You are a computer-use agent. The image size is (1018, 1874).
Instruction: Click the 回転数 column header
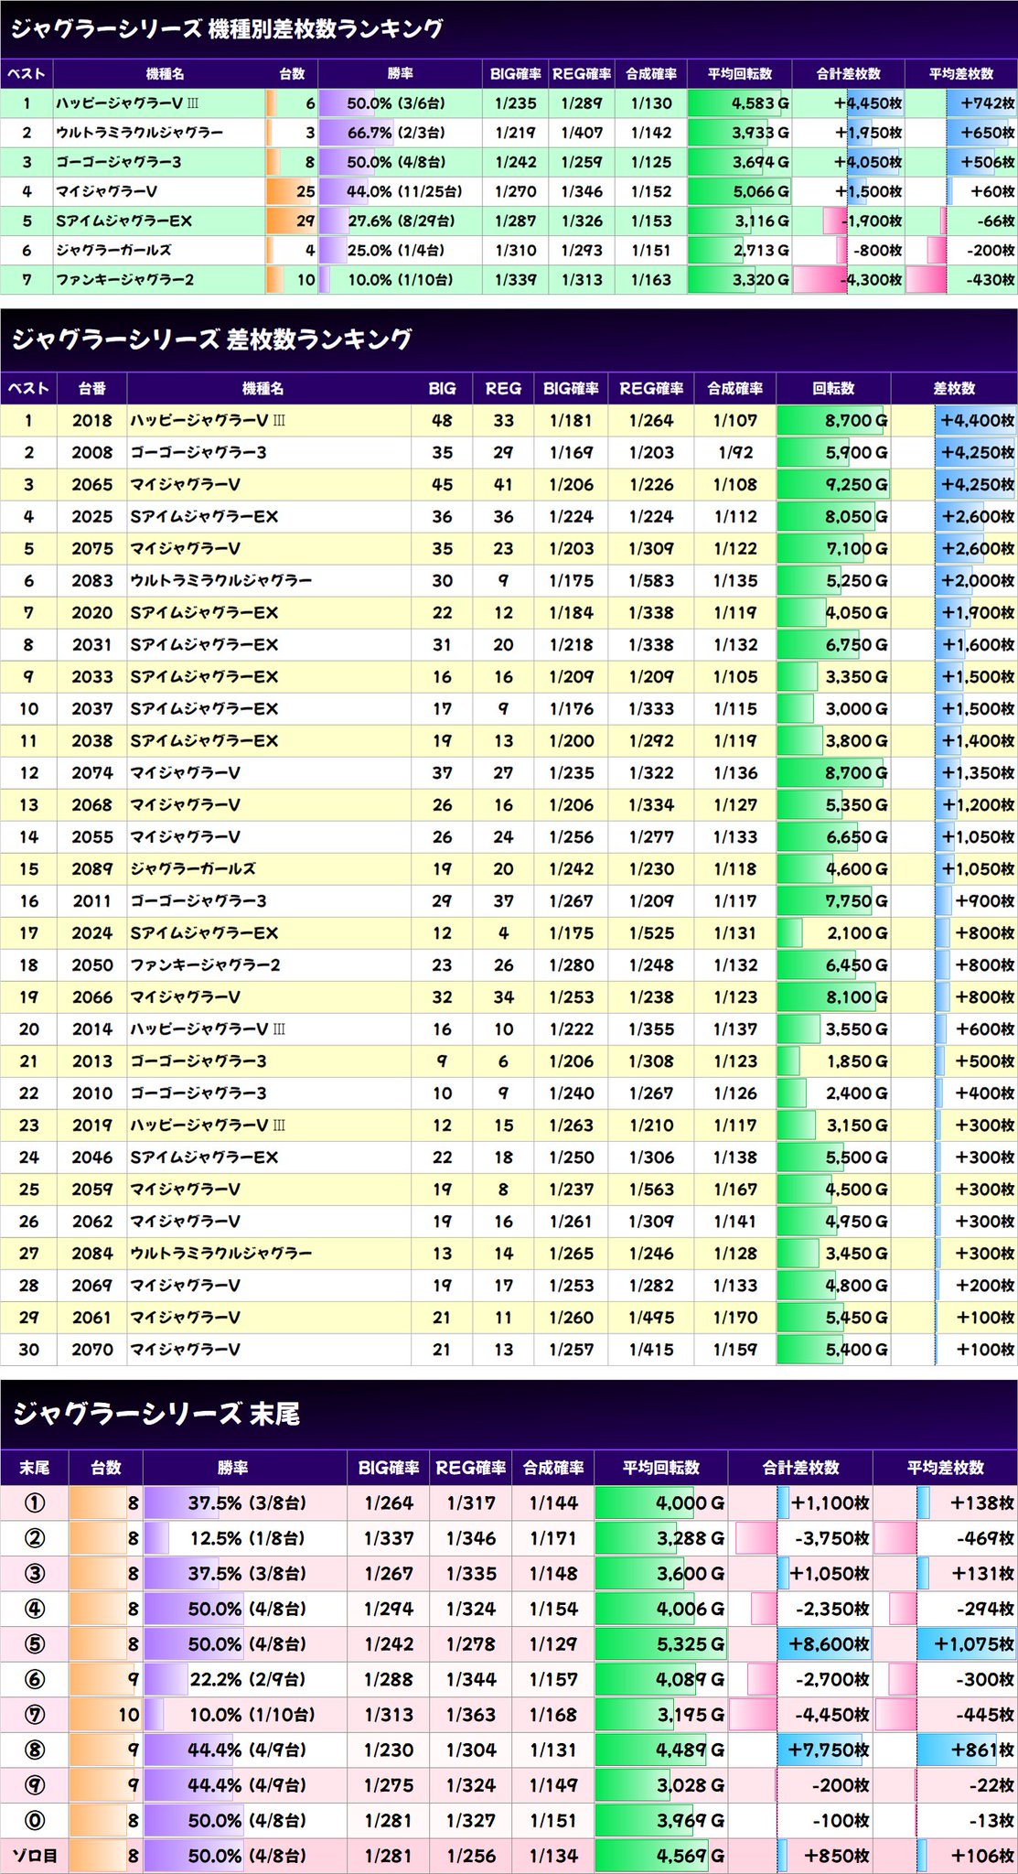pyautogui.click(x=833, y=388)
